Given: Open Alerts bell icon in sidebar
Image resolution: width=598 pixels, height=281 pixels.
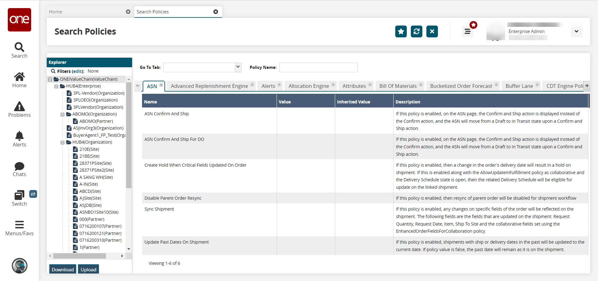Looking at the screenshot, I should (19, 136).
